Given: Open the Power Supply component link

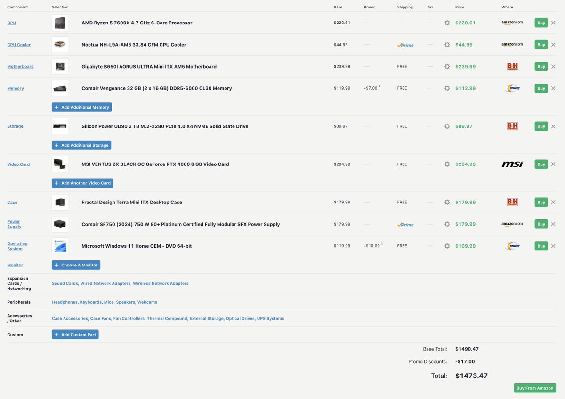Looking at the screenshot, I should coord(14,224).
